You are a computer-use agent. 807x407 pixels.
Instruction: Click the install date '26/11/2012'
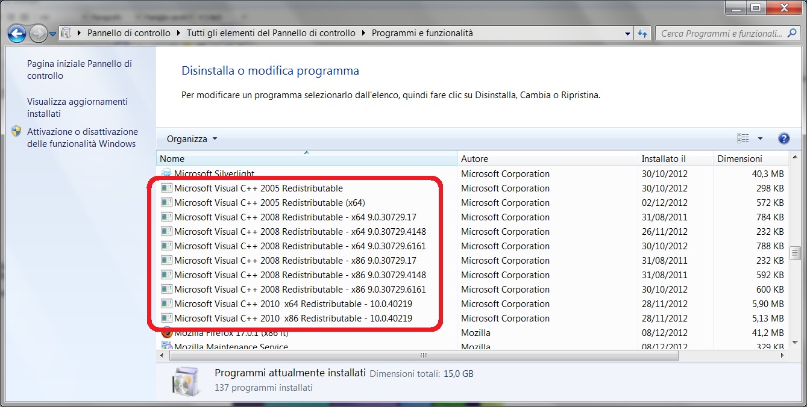[664, 232]
